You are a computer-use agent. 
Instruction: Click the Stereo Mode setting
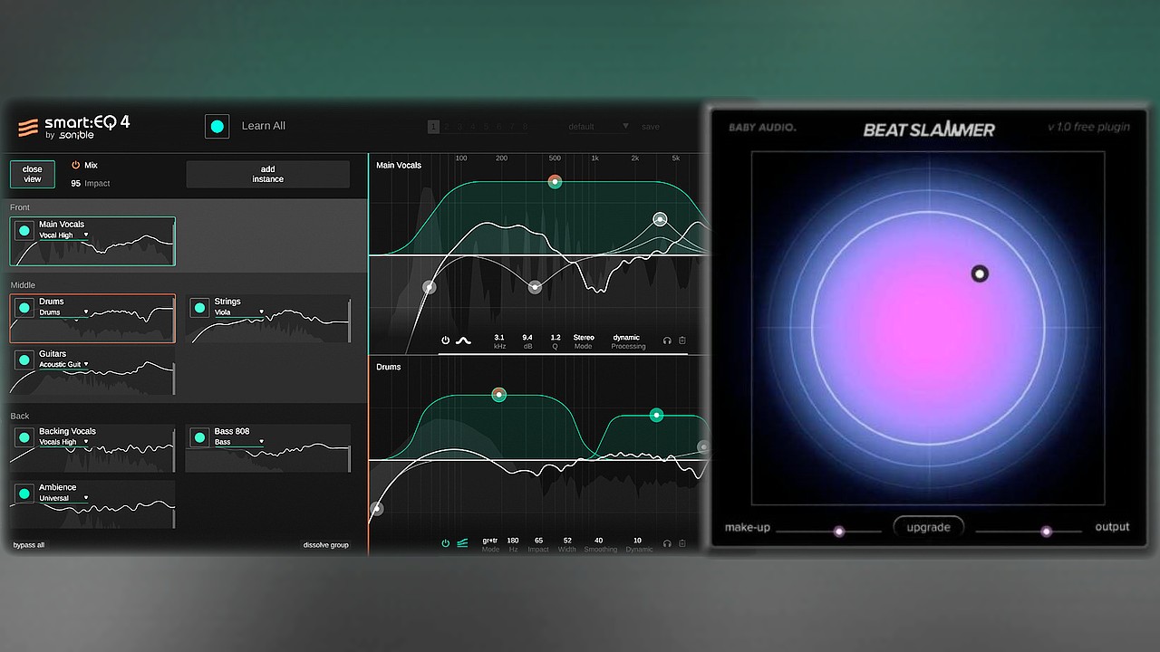pos(584,341)
